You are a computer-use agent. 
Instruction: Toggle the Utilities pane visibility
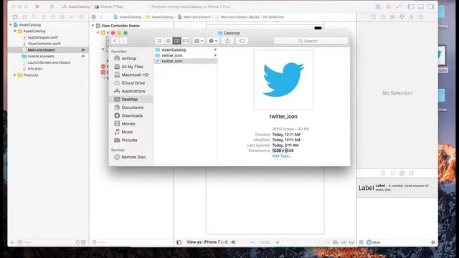(x=430, y=6)
